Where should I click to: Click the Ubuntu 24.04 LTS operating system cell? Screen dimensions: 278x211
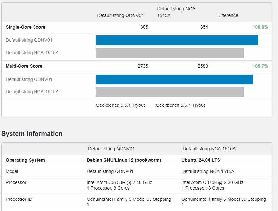200,160
